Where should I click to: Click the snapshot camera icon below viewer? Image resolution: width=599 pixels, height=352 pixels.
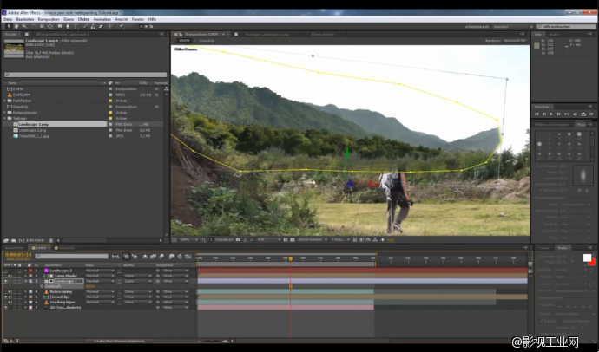point(238,240)
